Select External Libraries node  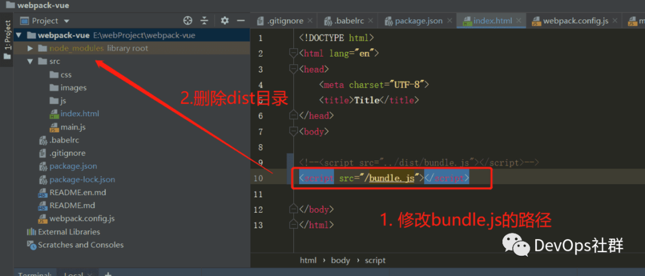pos(63,232)
